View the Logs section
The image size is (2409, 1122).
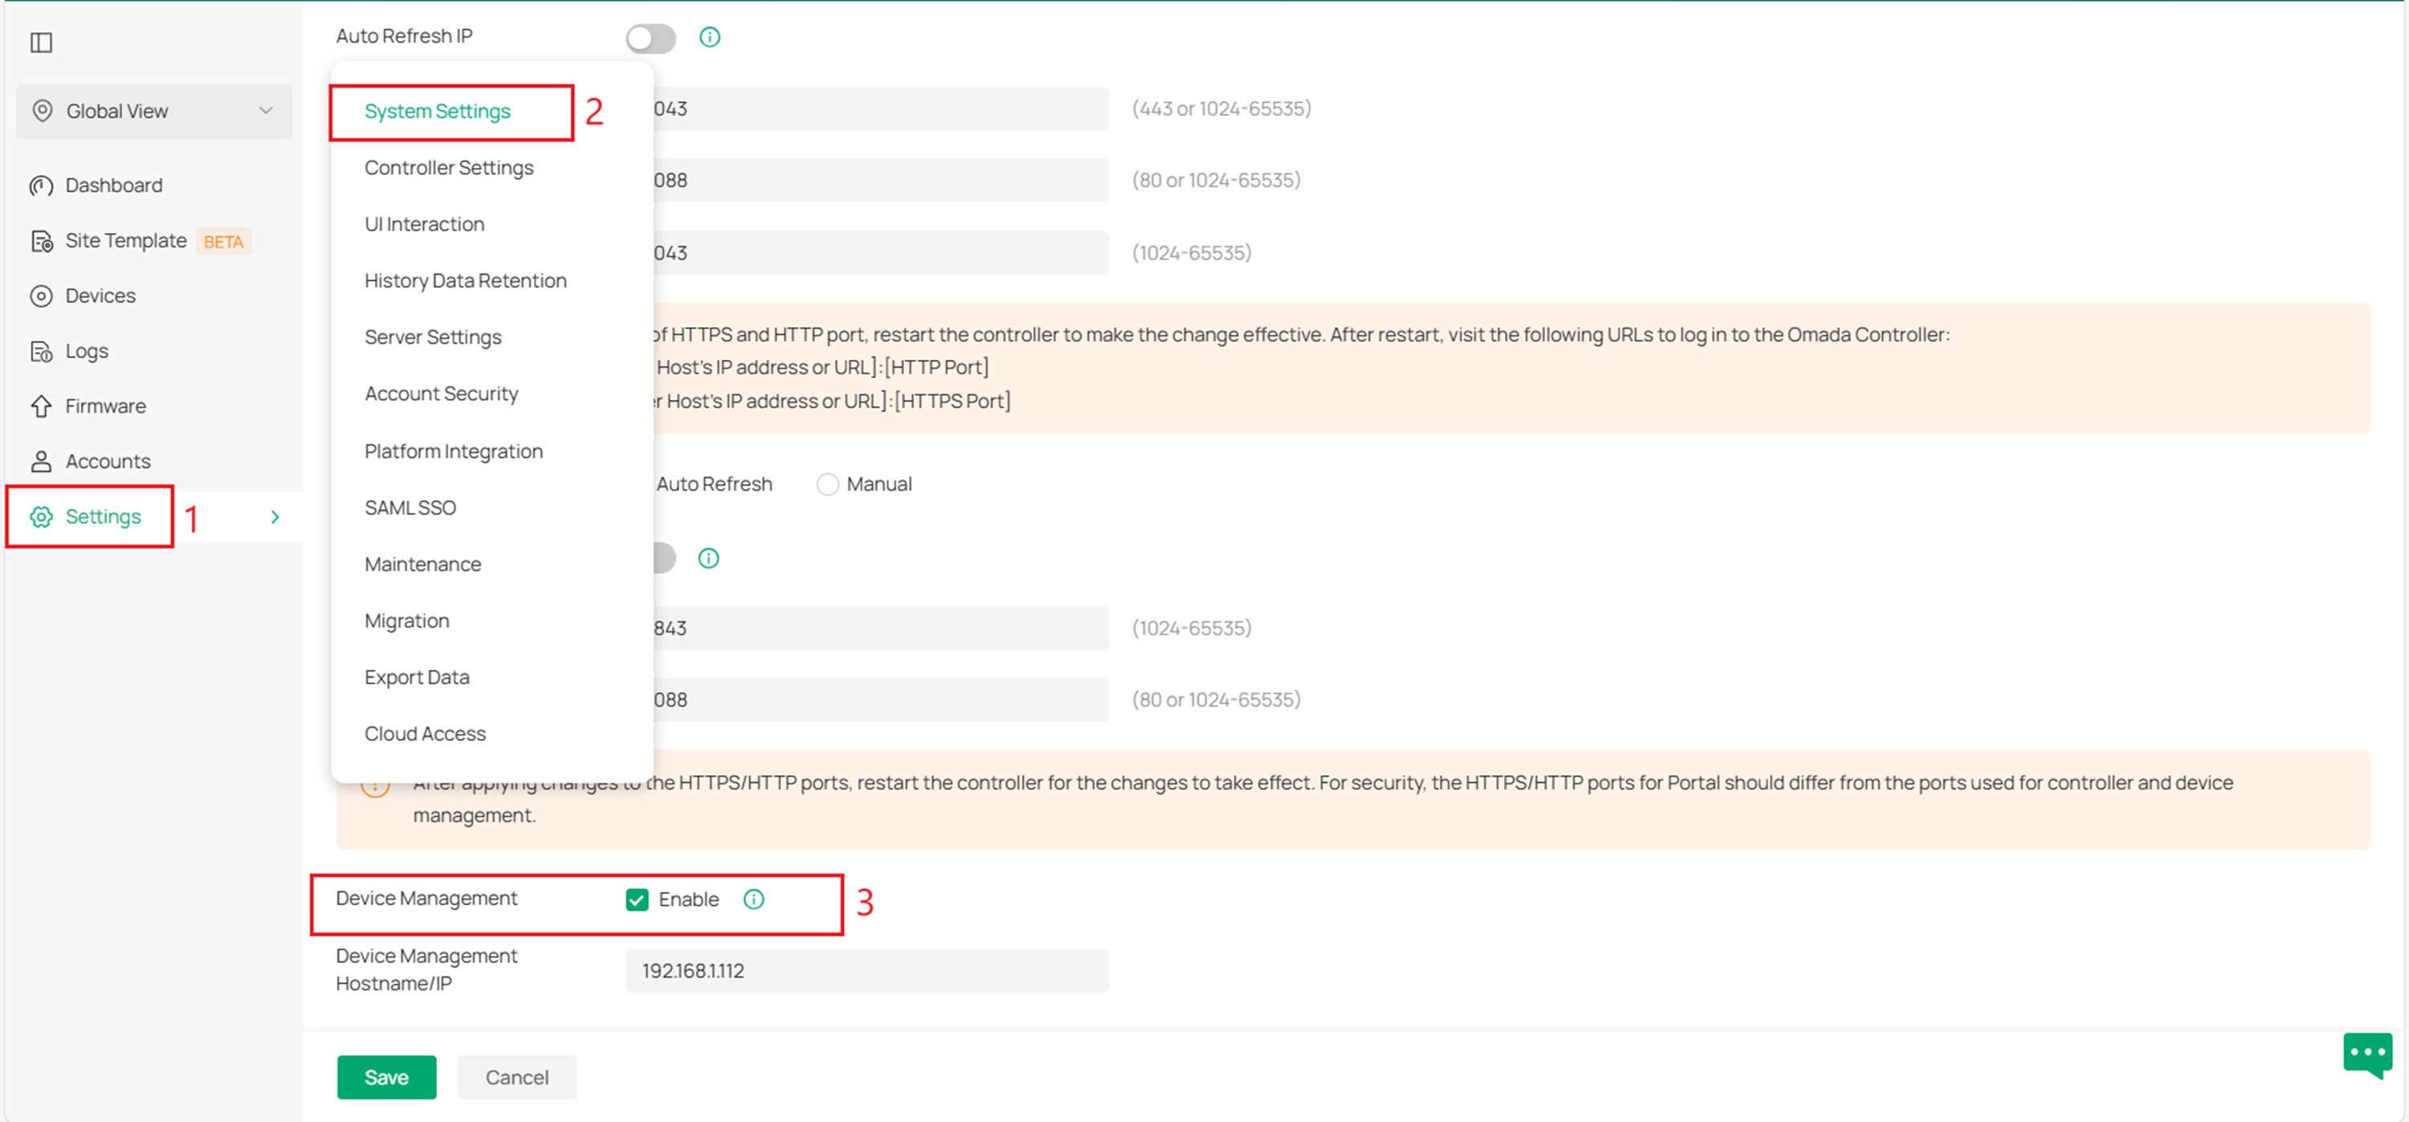point(87,351)
